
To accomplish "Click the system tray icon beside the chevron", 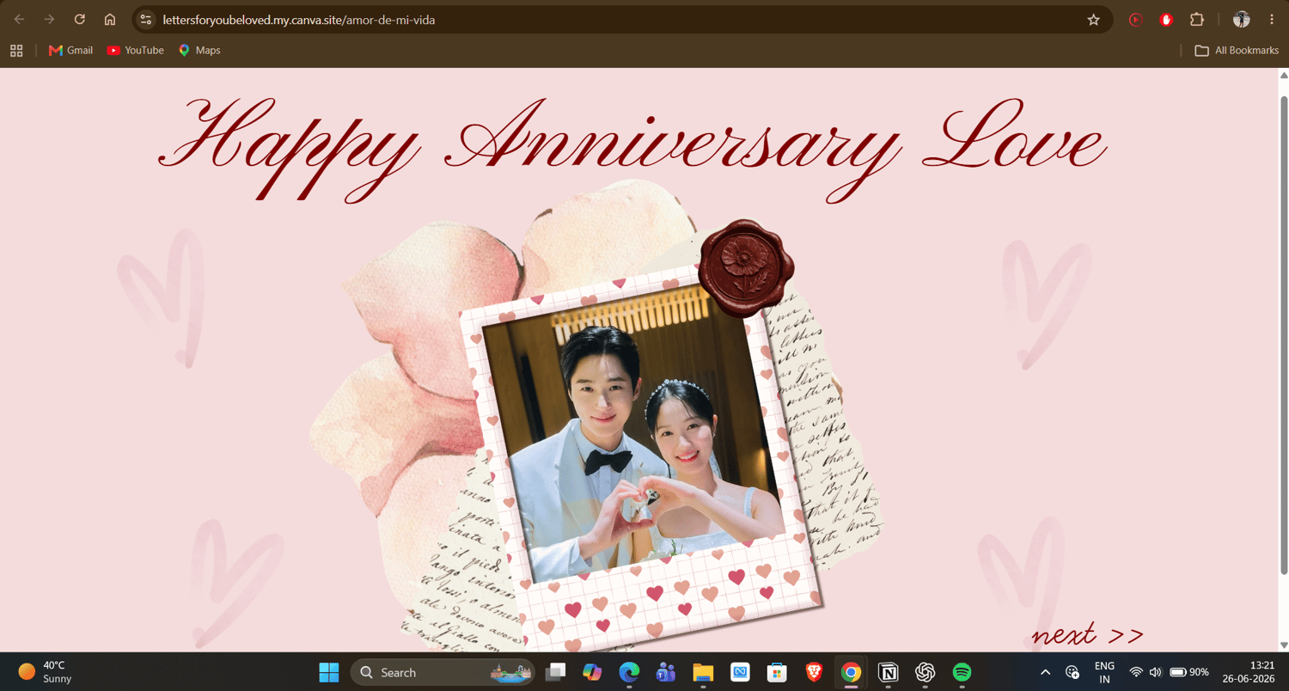I will click(x=1072, y=672).
